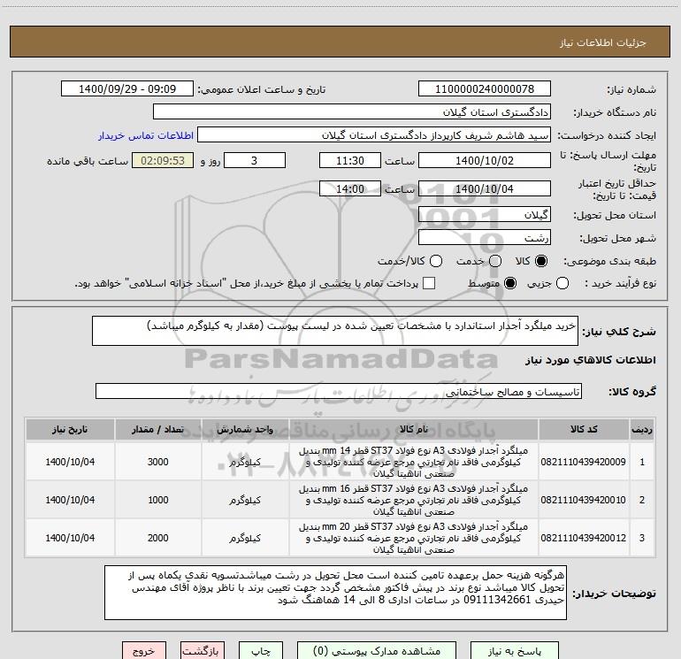681x659 pixels.
Task: Click row number 1 in items table
Action: pos(642,462)
